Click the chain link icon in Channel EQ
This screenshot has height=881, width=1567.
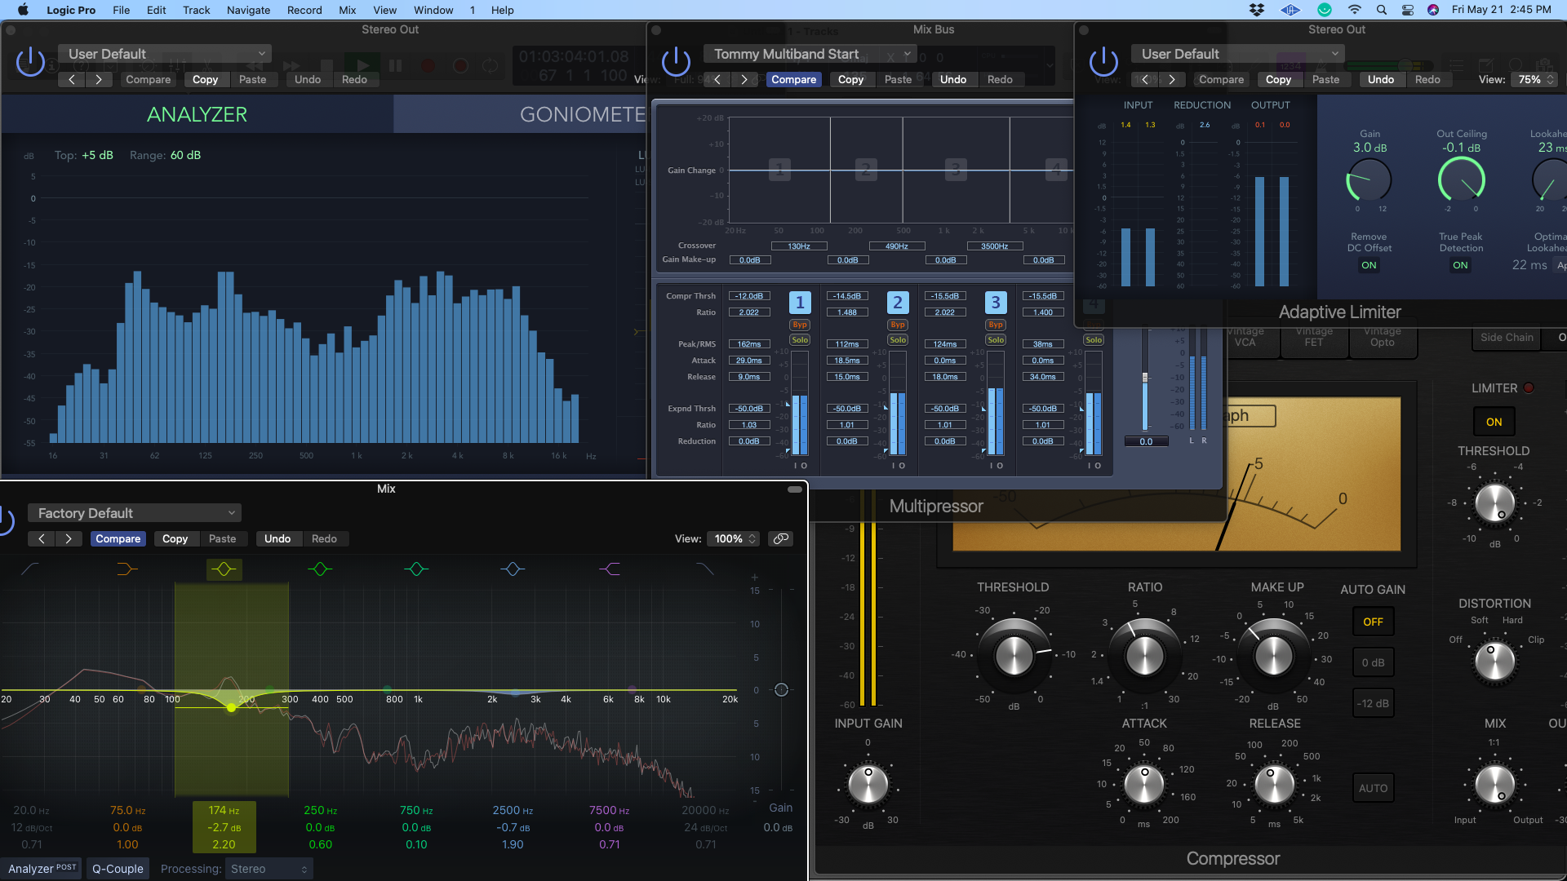[x=780, y=538]
